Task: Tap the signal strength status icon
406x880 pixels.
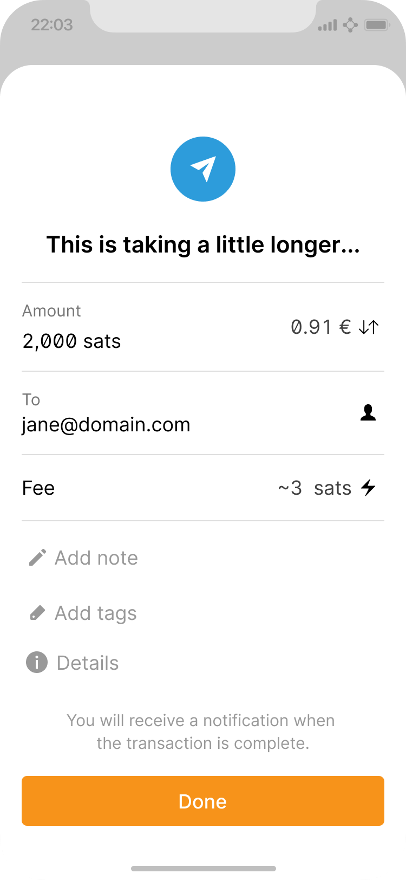Action: [x=328, y=25]
